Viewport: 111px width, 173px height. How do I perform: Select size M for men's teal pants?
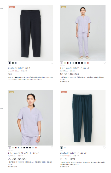click(x=65, y=159)
